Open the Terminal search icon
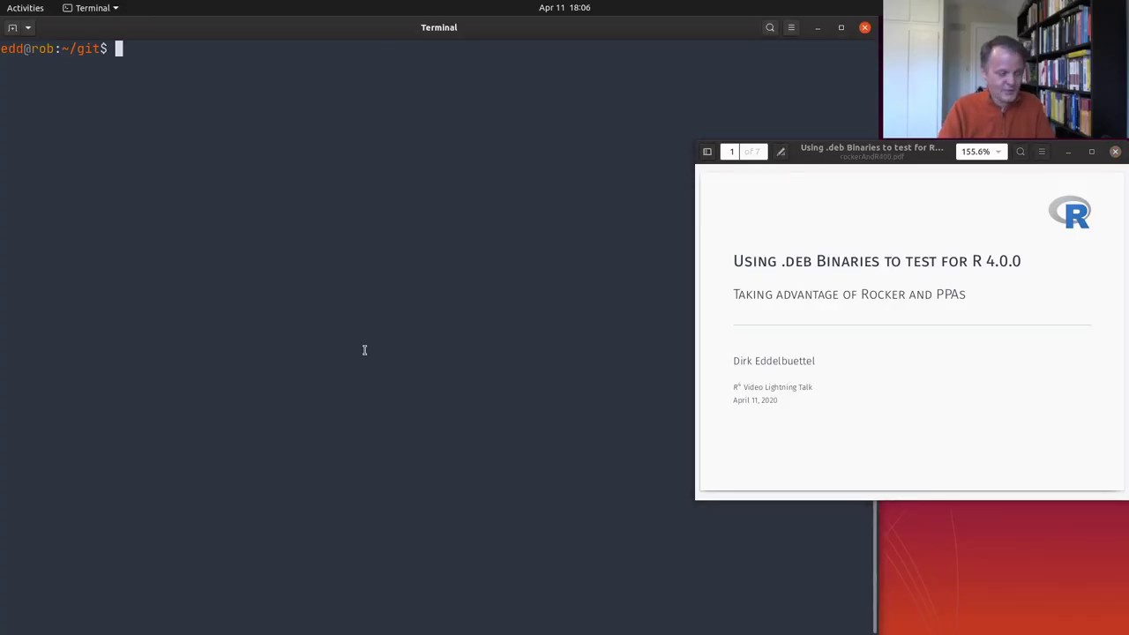This screenshot has width=1129, height=635. 770,27
